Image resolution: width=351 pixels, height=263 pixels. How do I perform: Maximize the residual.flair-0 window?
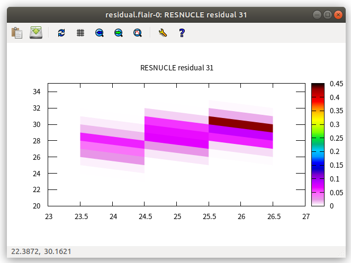(328, 15)
